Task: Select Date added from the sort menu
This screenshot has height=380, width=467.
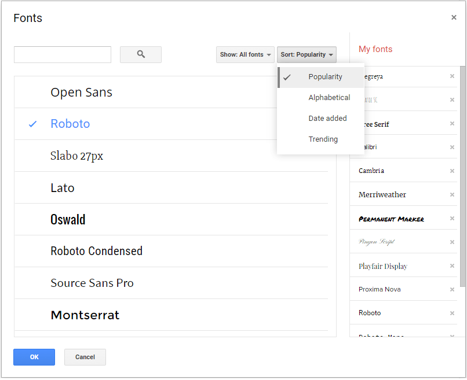Action: pyautogui.click(x=327, y=118)
